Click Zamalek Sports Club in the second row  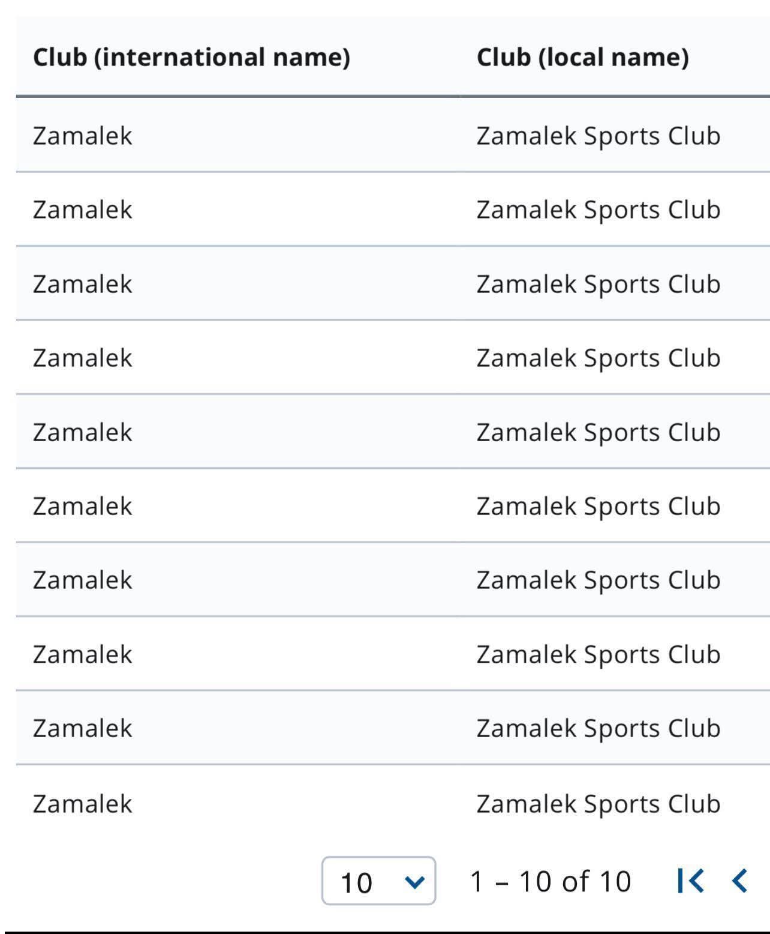tap(598, 209)
